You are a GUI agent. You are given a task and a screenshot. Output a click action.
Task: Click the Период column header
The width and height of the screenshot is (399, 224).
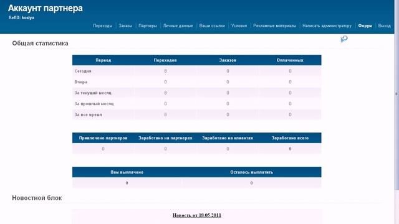pyautogui.click(x=103, y=60)
